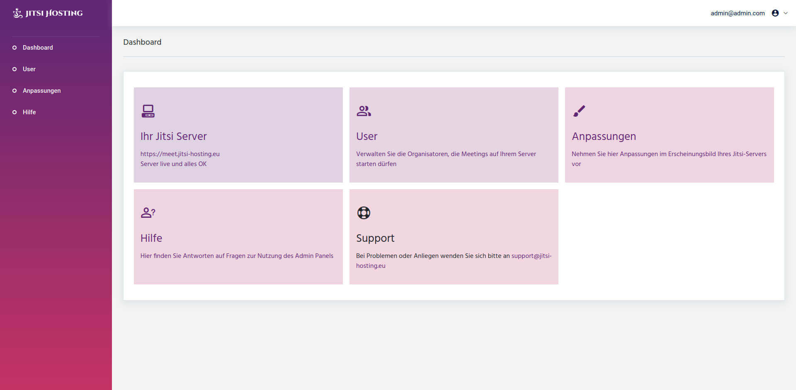Click the circle bullet beside sidebar User
This screenshot has height=390, width=796.
[x=15, y=69]
